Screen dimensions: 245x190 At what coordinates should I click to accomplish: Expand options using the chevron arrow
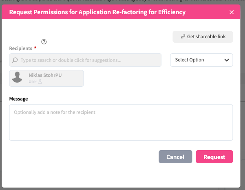point(227,60)
